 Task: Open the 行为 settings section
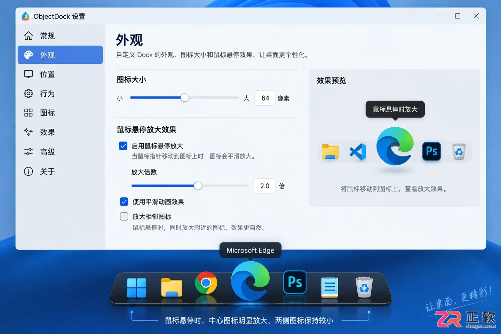[60, 94]
